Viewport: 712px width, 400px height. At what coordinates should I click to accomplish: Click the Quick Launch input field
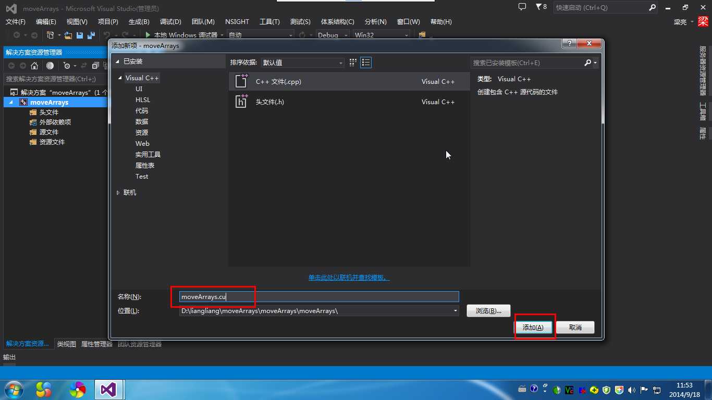coord(601,7)
